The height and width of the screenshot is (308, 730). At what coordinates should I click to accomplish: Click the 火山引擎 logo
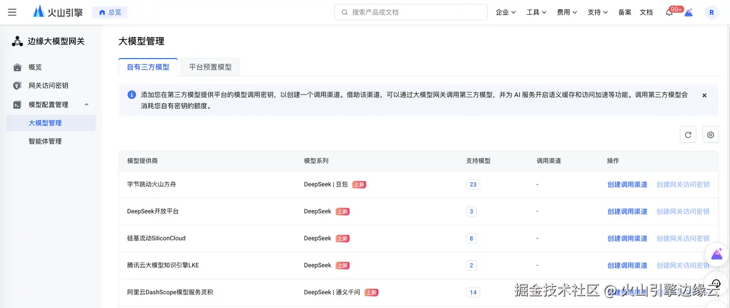pos(58,12)
